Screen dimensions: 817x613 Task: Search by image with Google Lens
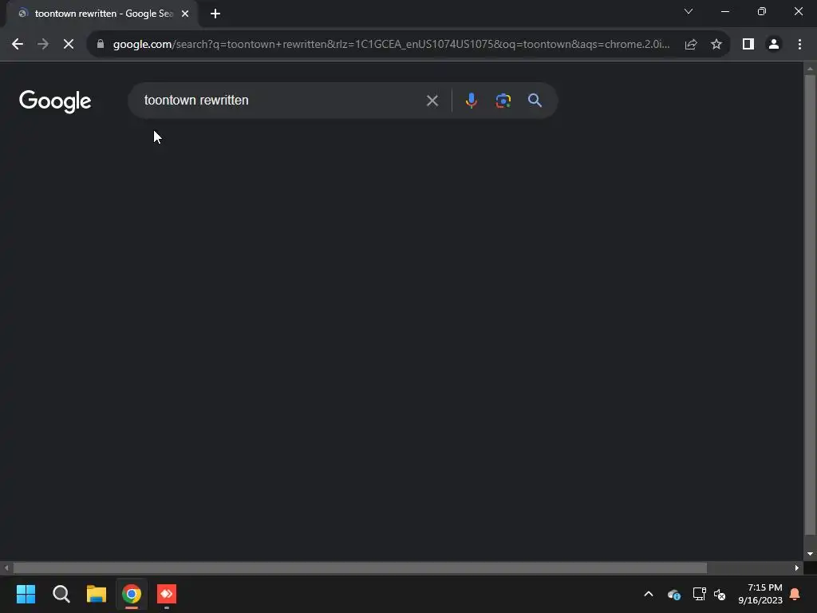[x=503, y=101]
